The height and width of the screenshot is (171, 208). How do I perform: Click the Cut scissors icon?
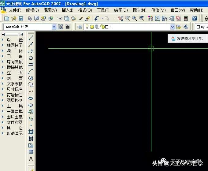pos(60,18)
